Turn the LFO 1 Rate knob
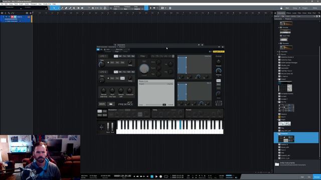This screenshot has height=180, width=321. tap(102, 64)
